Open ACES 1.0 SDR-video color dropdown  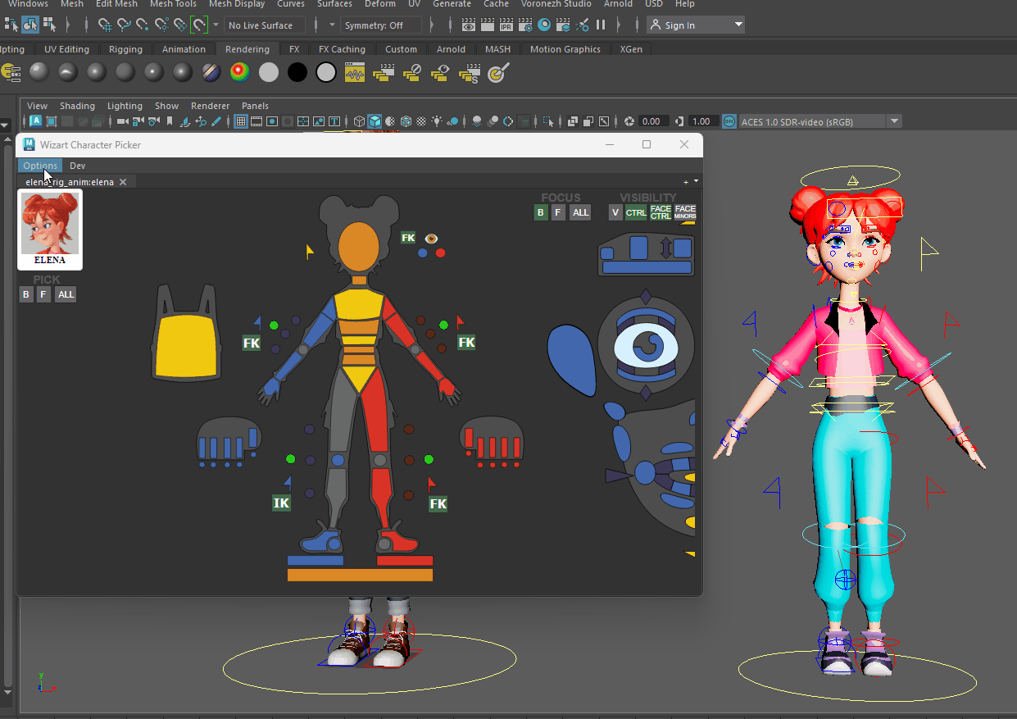pyautogui.click(x=895, y=121)
